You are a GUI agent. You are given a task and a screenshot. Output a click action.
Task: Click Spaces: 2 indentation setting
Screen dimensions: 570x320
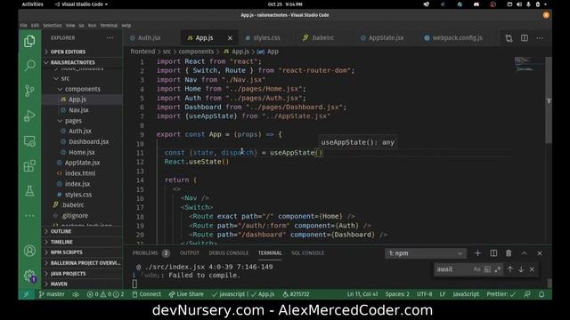pos(397,294)
